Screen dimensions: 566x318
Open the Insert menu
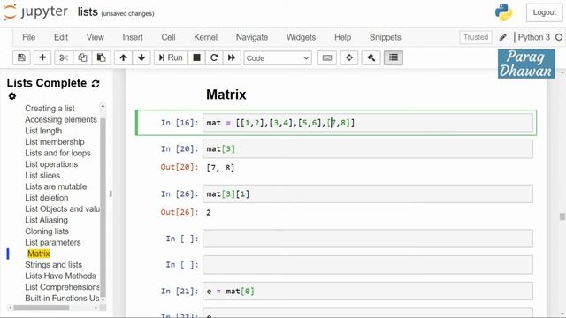pos(133,37)
